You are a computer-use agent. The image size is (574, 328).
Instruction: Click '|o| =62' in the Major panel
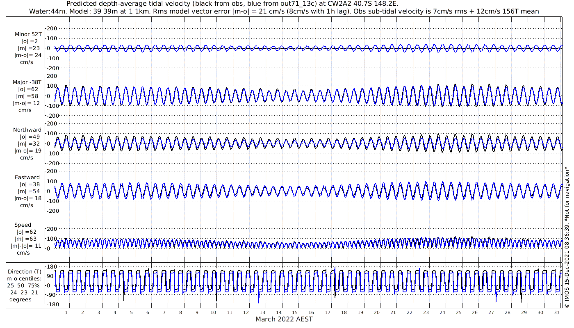click(x=28, y=89)
